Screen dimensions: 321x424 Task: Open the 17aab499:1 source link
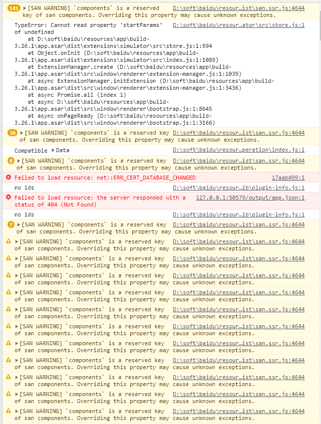pos(288,178)
